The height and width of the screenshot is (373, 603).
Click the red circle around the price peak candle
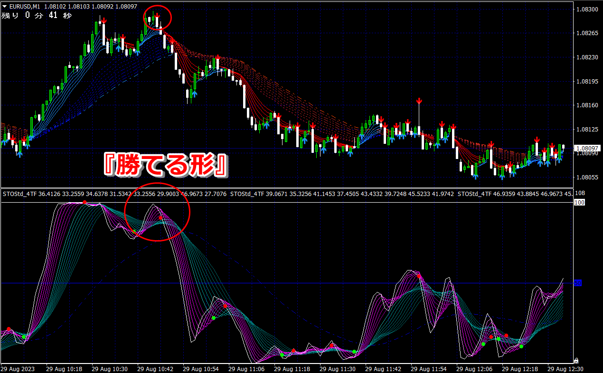(157, 18)
